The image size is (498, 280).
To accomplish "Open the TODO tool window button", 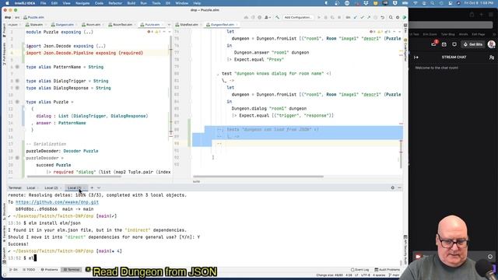I will pyautogui.click(x=29, y=270).
